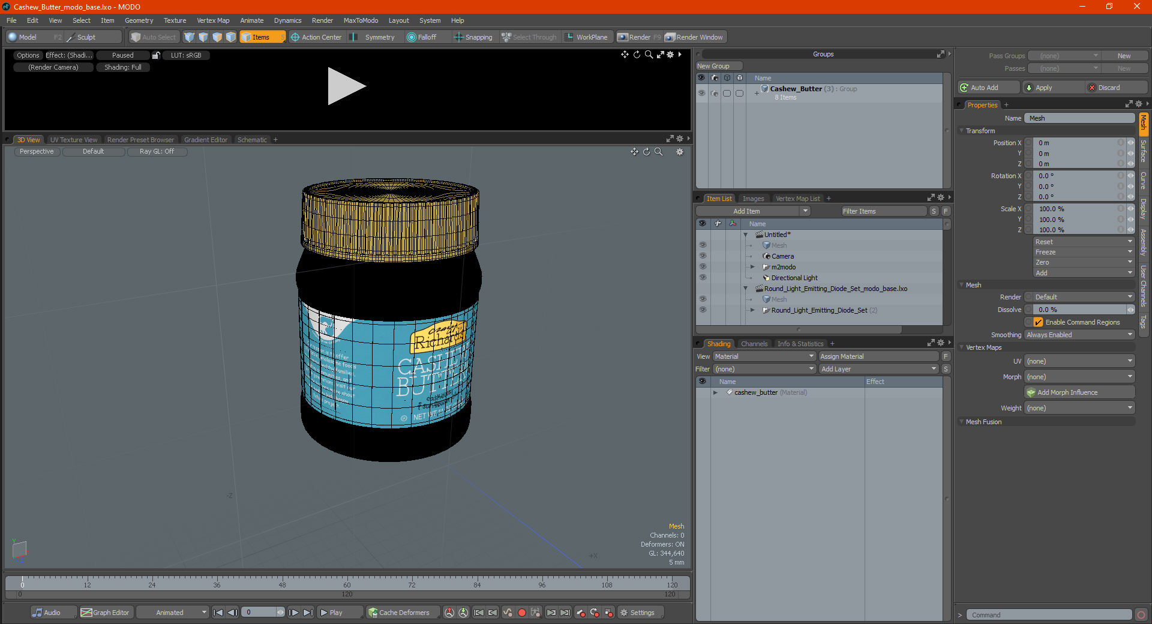Switch to Images tab

coord(753,199)
